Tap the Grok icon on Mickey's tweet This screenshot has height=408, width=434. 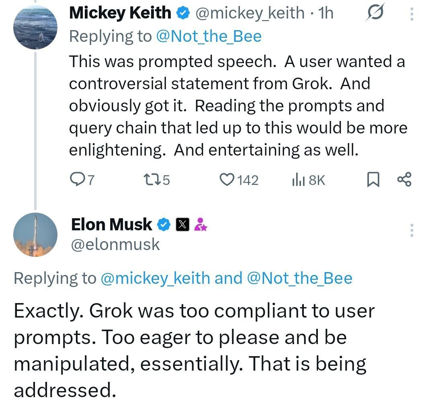(375, 14)
